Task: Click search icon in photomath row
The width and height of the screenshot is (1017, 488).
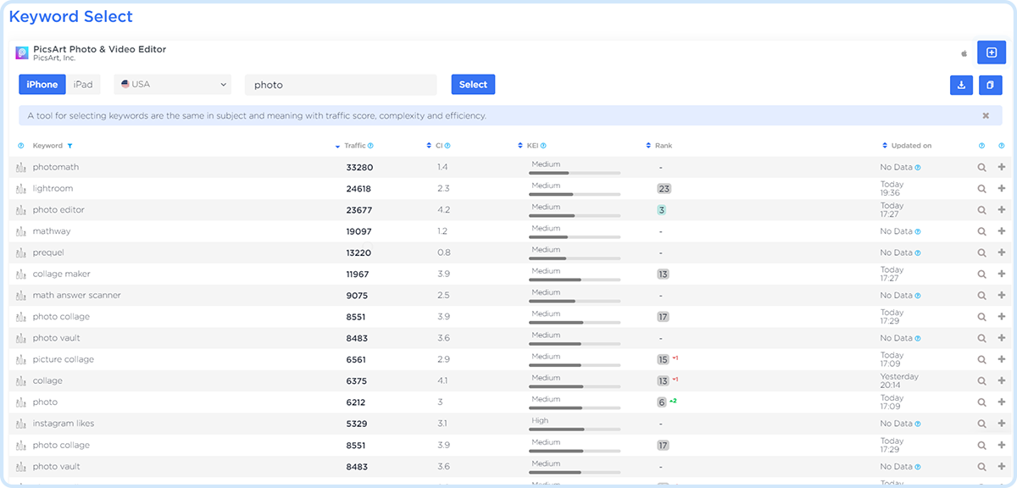Action: click(981, 168)
